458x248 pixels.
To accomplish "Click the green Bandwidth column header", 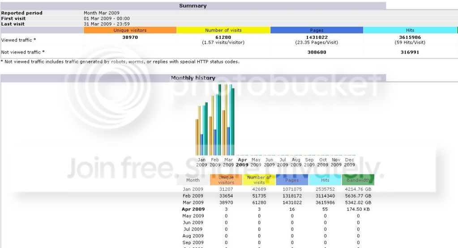I will click(358, 180).
